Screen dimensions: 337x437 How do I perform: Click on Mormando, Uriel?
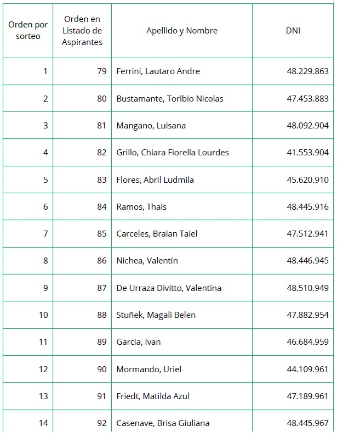pyautogui.click(x=148, y=369)
